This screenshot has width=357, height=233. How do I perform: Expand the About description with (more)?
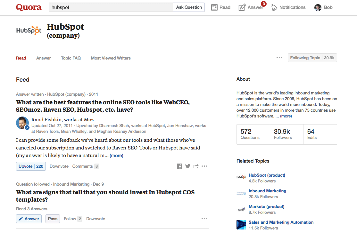tap(286, 116)
